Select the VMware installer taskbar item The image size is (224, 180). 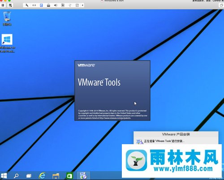tap(83, 176)
